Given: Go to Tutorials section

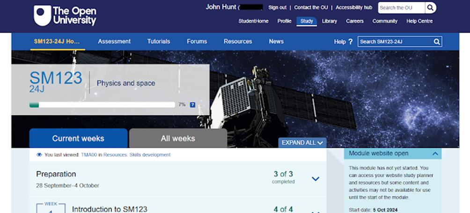Looking at the screenshot, I should click(x=159, y=41).
